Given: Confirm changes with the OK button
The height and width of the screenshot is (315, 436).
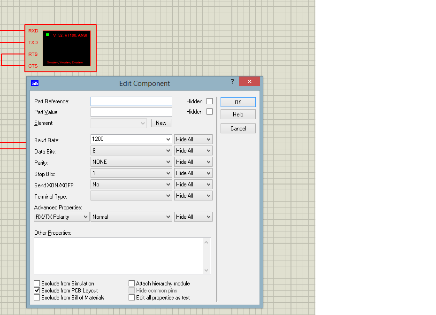Looking at the screenshot, I should click(x=237, y=102).
